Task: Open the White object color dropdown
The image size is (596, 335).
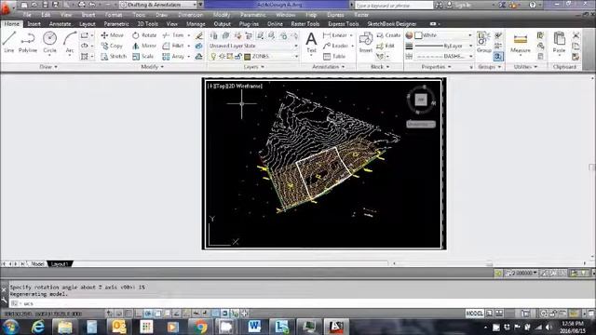Action: (x=443, y=35)
